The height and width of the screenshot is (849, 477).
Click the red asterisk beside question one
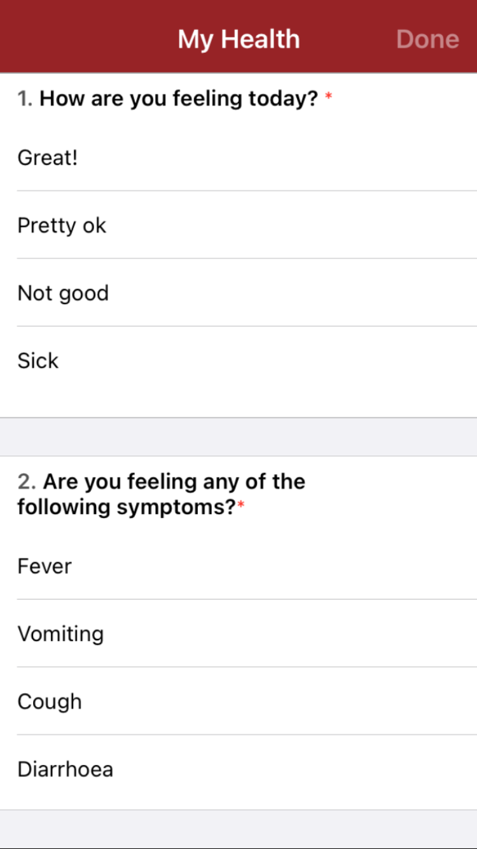coord(328,97)
